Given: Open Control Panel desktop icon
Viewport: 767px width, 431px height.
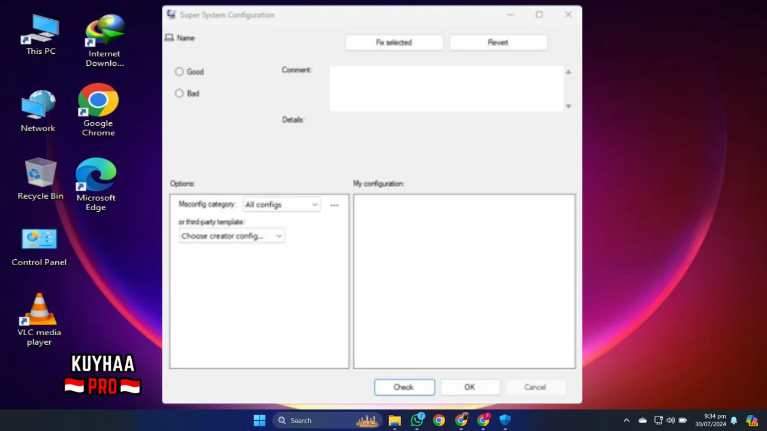Looking at the screenshot, I should pyautogui.click(x=39, y=247).
